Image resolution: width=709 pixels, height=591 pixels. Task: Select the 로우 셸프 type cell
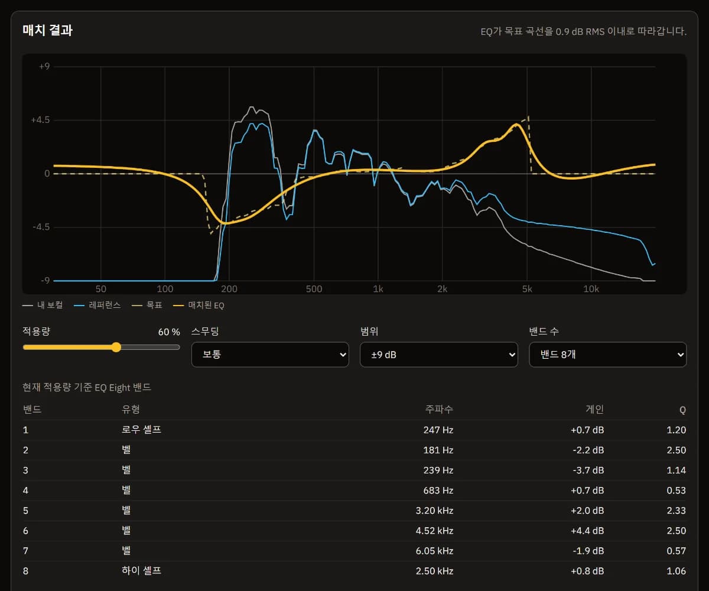coord(141,430)
